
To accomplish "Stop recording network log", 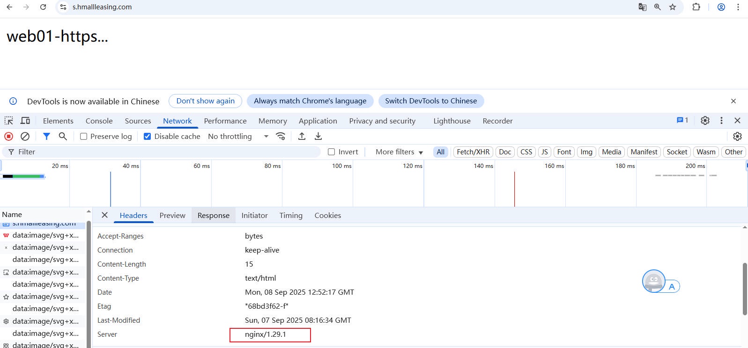I will [x=8, y=136].
